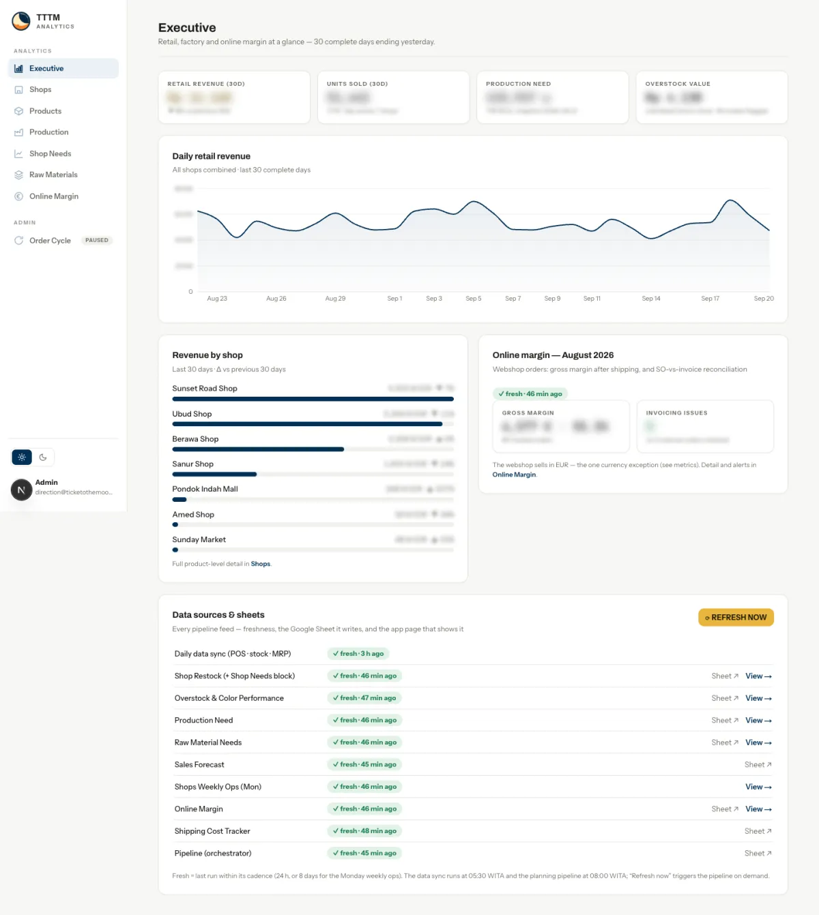Viewport: 819px width, 915px height.
Task: Click the Units Sold (30D) card
Action: point(393,97)
